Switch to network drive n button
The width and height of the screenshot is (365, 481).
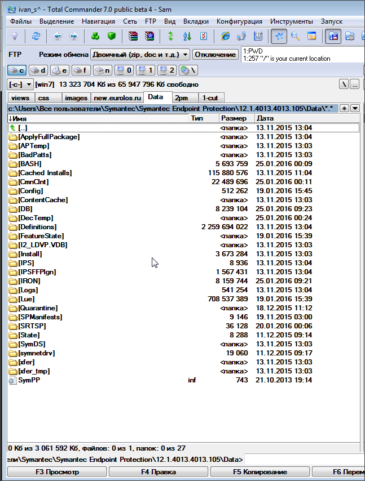point(103,70)
